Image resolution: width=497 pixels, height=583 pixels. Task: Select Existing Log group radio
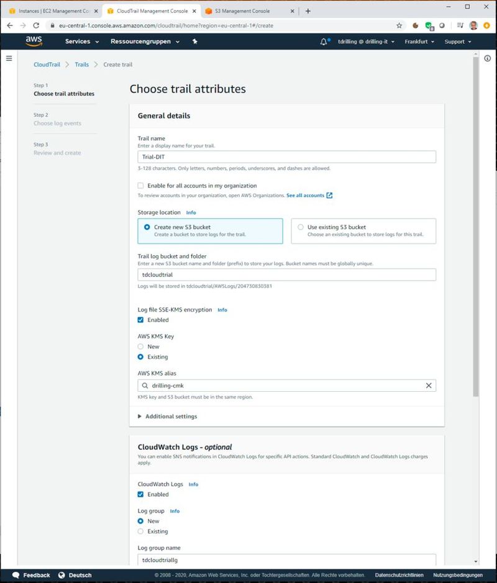(140, 531)
